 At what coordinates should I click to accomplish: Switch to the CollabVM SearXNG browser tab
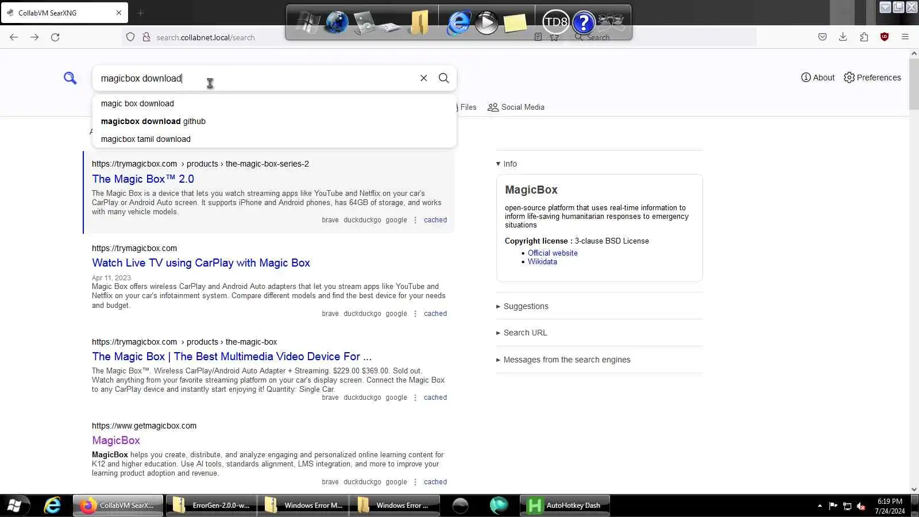[64, 13]
